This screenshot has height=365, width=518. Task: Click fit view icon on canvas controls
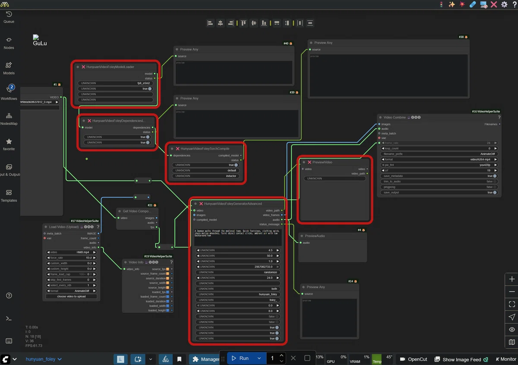(512, 305)
